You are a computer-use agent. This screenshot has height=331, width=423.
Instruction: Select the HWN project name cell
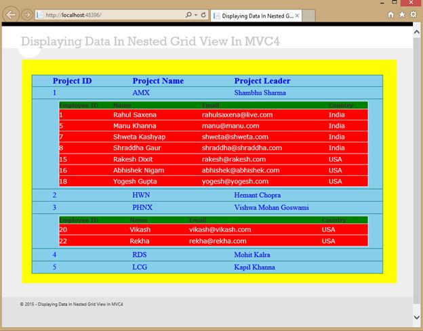pos(141,195)
